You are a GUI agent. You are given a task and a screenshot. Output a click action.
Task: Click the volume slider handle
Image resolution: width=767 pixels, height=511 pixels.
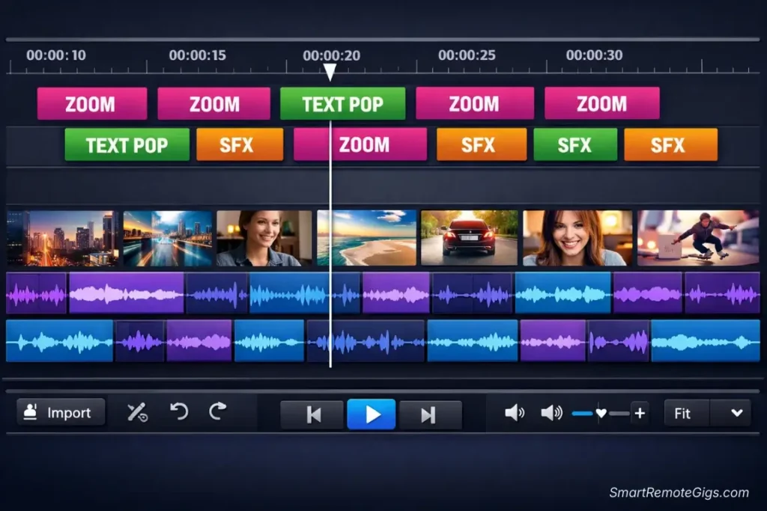point(600,412)
